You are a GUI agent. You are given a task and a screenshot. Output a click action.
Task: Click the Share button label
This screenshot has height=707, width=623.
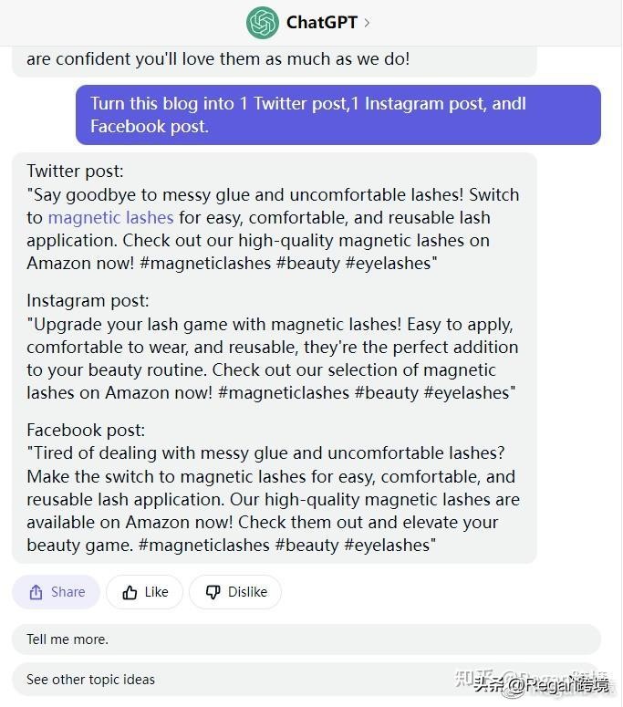[x=67, y=592]
